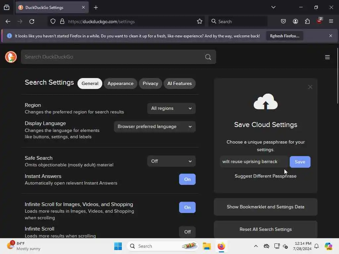This screenshot has width=339, height=254.
Task: Dismiss the Firefox refresh notification bar
Action: pyautogui.click(x=331, y=36)
